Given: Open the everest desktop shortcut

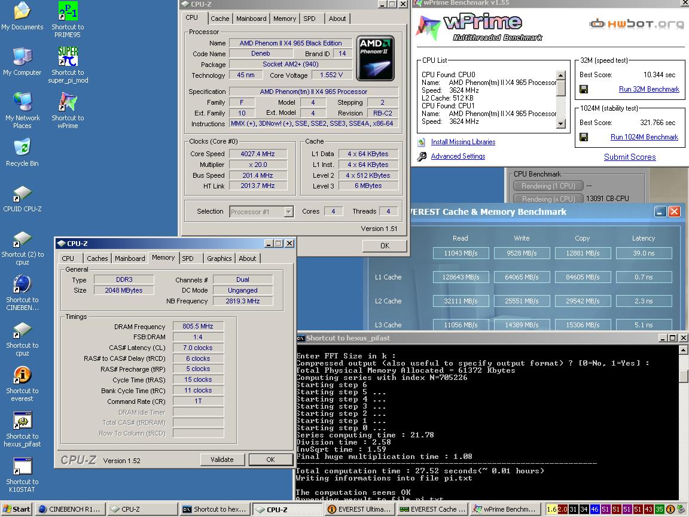Looking at the screenshot, I should click(x=22, y=375).
